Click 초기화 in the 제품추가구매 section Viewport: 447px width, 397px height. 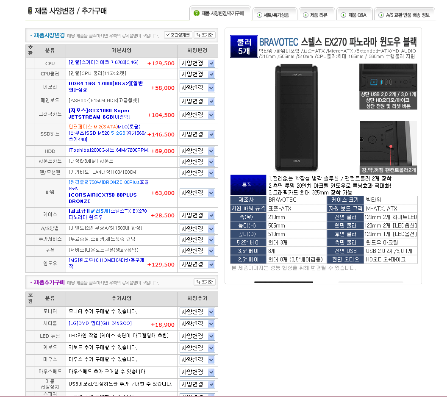205,282
